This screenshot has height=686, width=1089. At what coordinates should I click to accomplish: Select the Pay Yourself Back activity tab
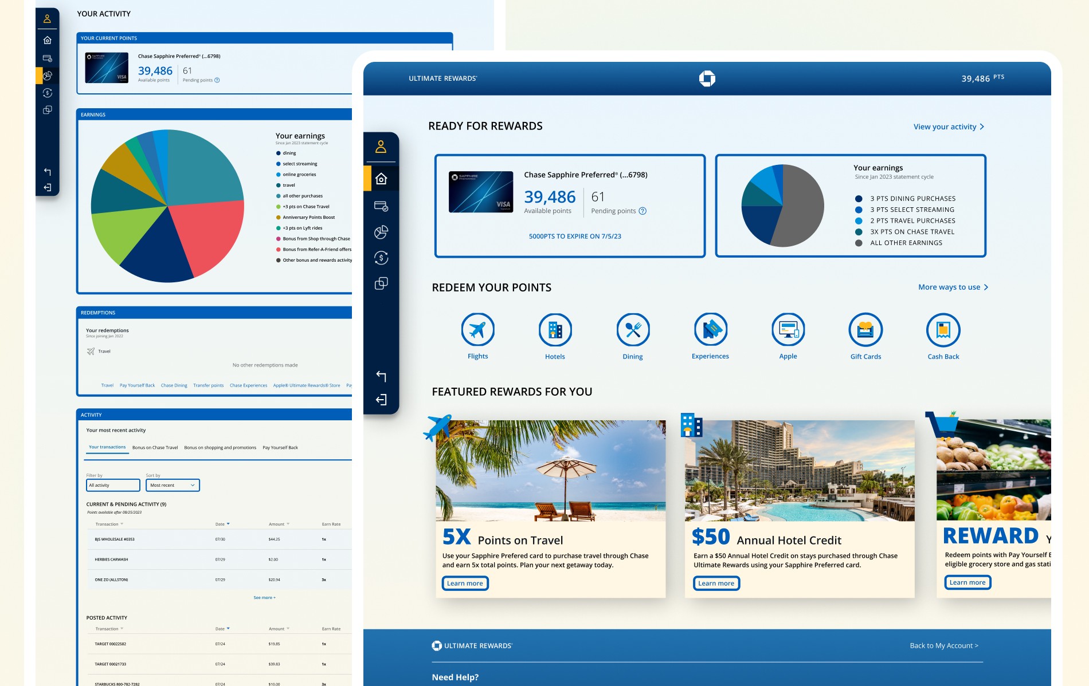[x=280, y=448]
